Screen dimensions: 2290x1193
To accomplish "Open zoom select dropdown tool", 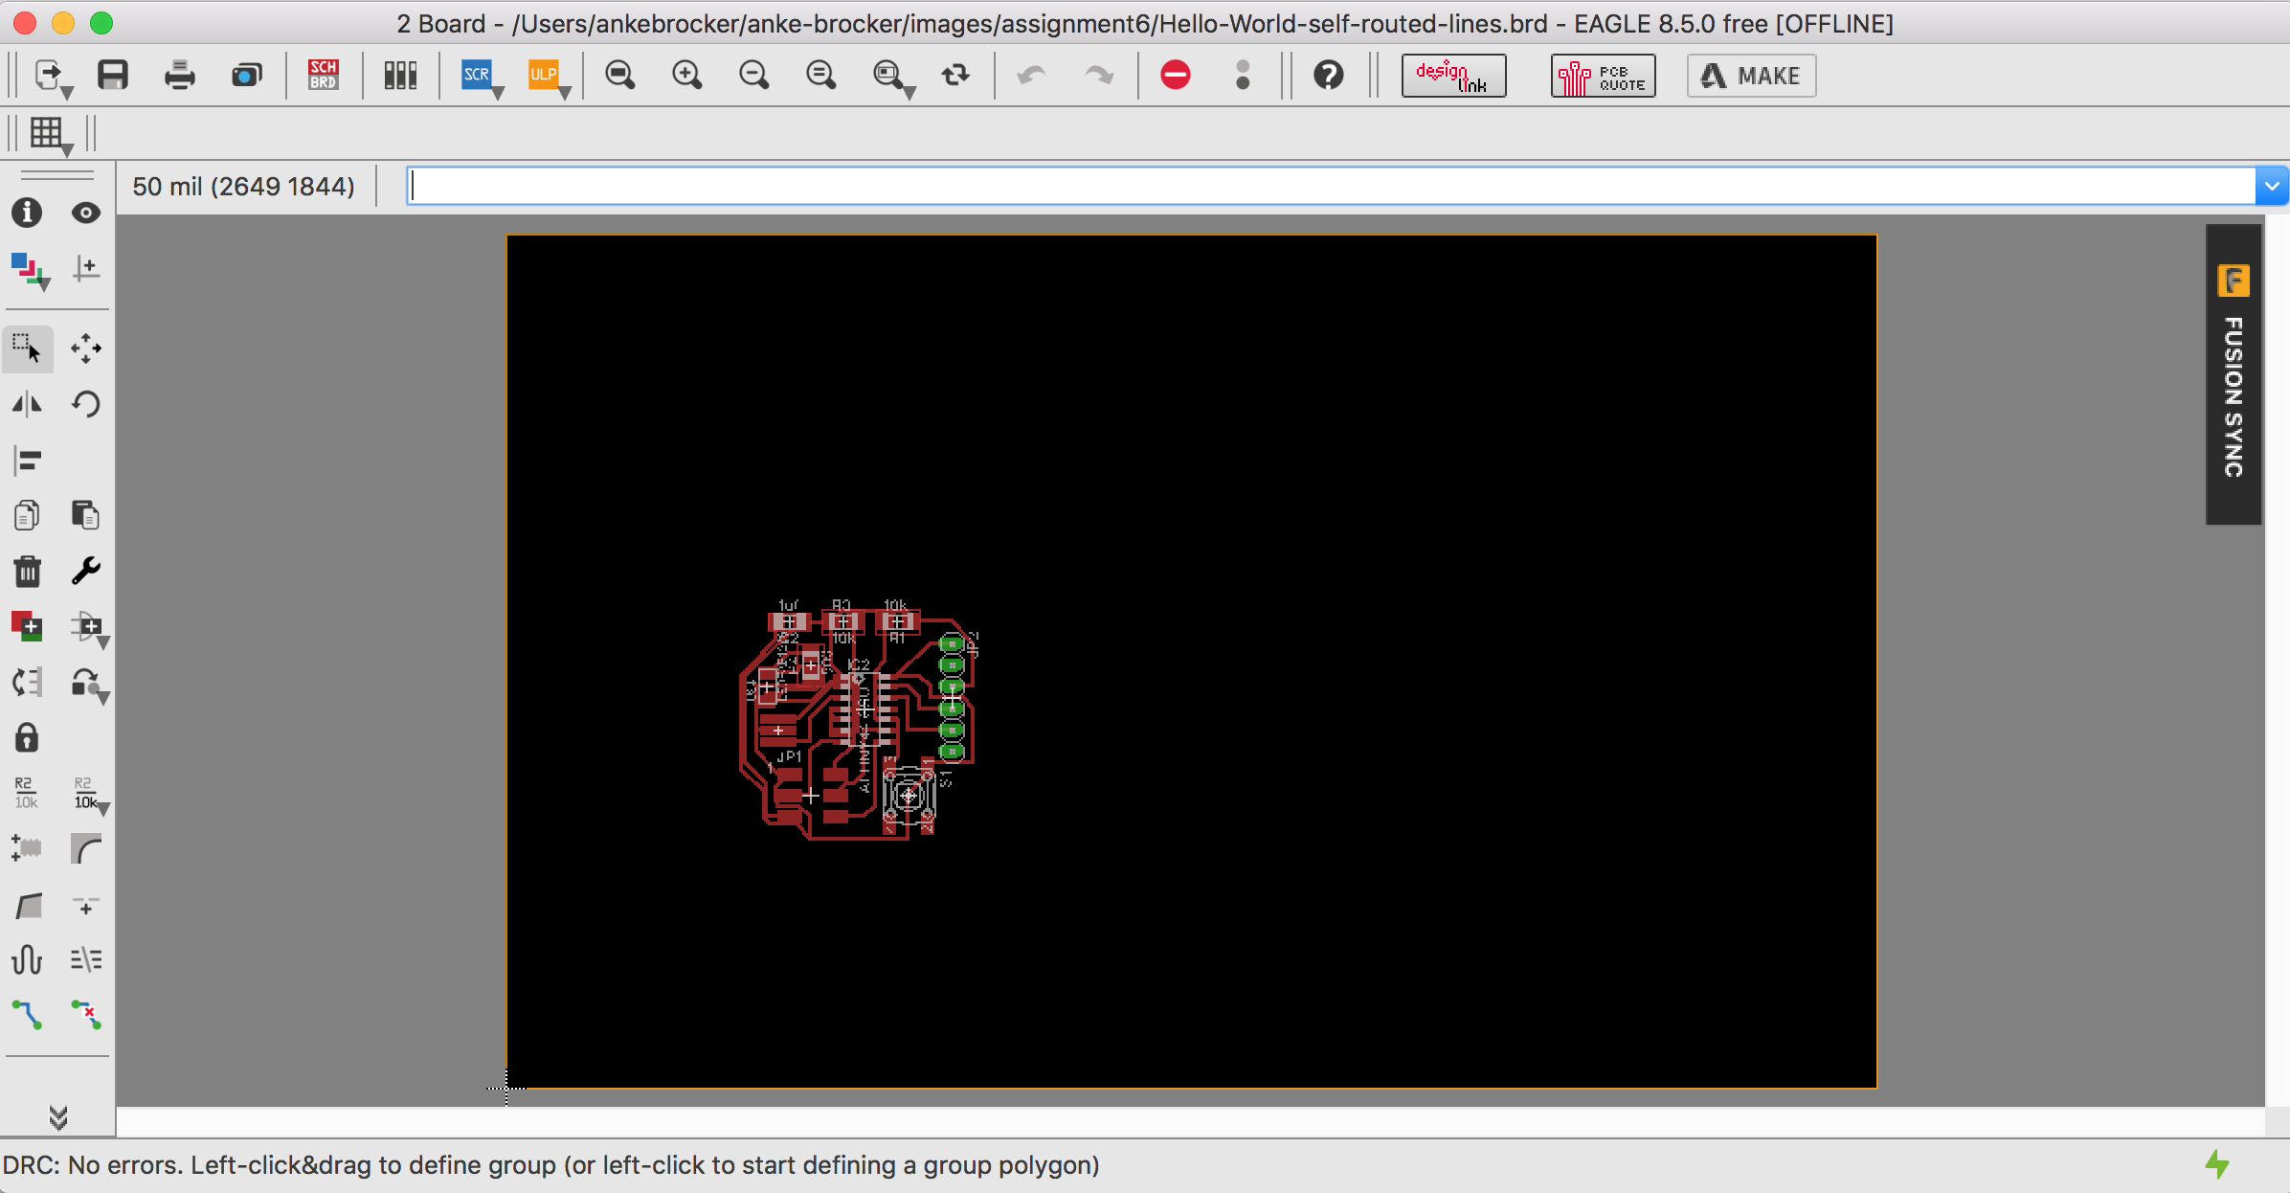I will click(893, 76).
